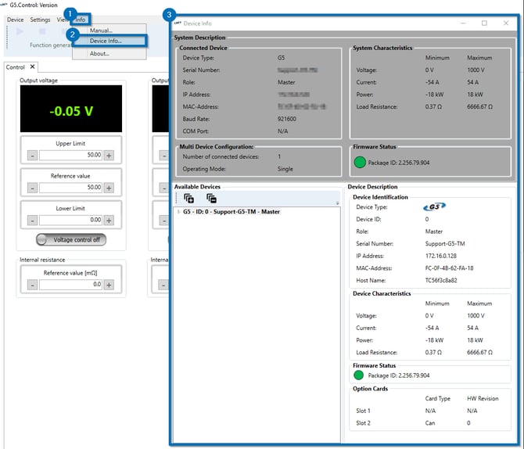This screenshot has height=449, width=524.
Task: Close the Device Info window
Action: pyautogui.click(x=506, y=23)
